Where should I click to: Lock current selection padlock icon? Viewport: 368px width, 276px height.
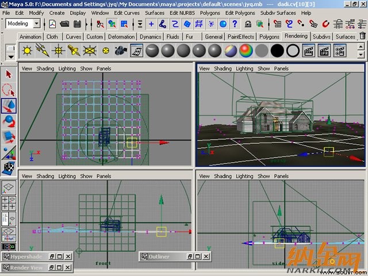click(x=248, y=24)
